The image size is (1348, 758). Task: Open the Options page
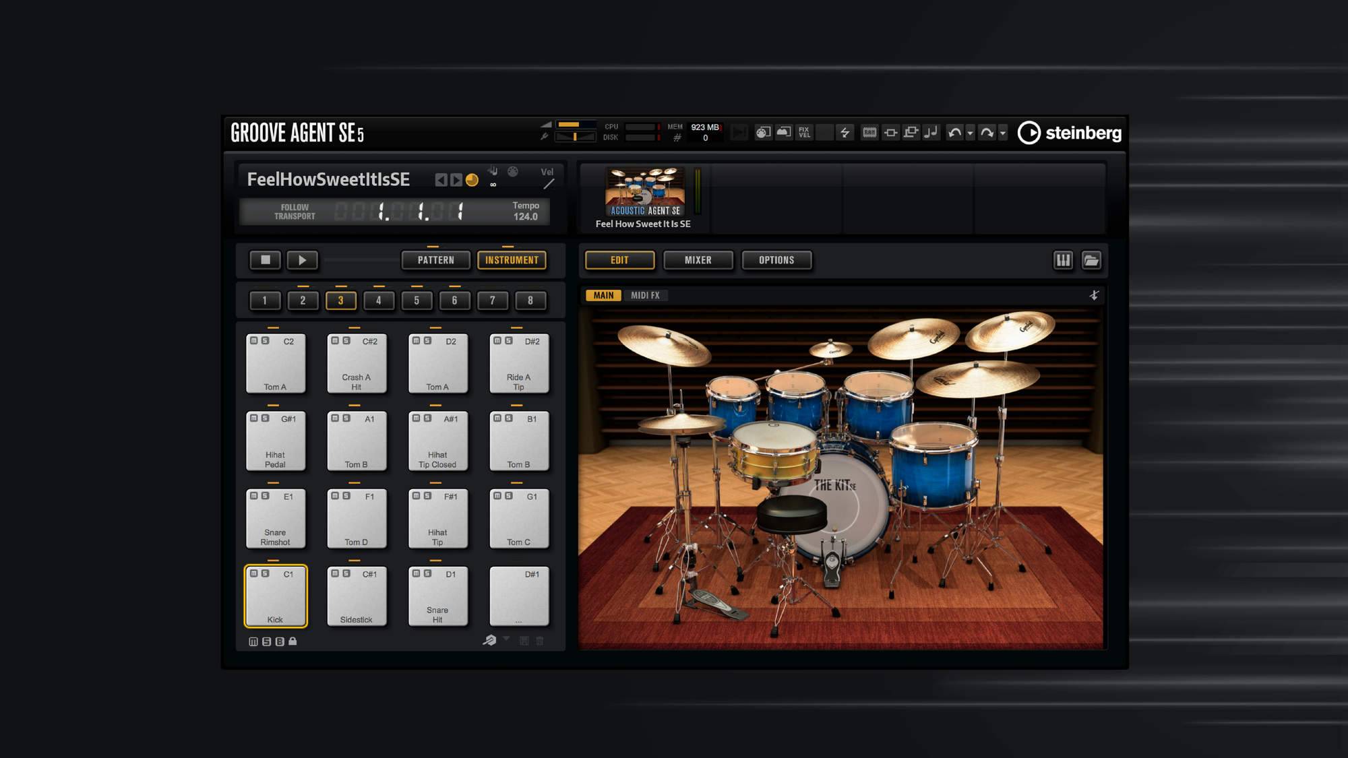[x=776, y=260]
